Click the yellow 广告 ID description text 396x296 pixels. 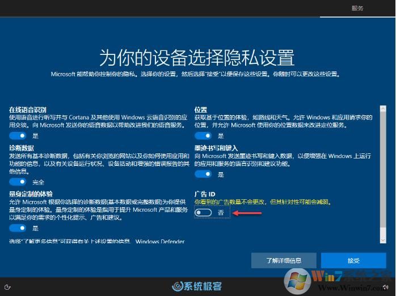click(x=263, y=202)
